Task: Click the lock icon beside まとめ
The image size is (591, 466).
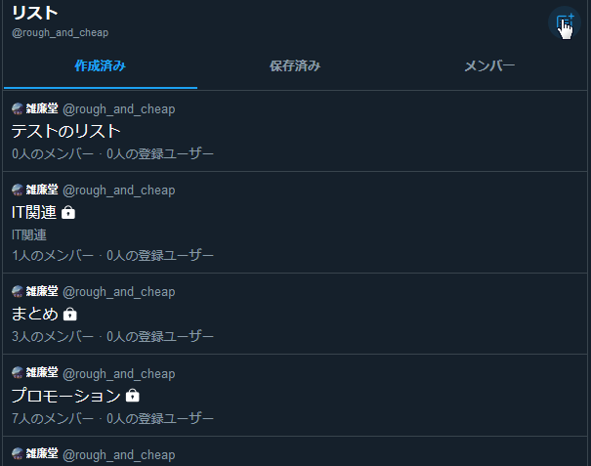Action: [69, 315]
